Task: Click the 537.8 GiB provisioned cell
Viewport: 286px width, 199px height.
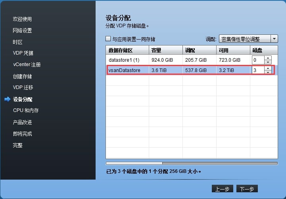Action: click(196, 70)
